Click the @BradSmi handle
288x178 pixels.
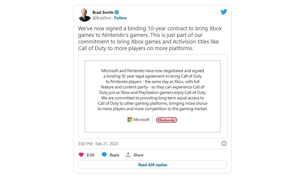click(102, 18)
